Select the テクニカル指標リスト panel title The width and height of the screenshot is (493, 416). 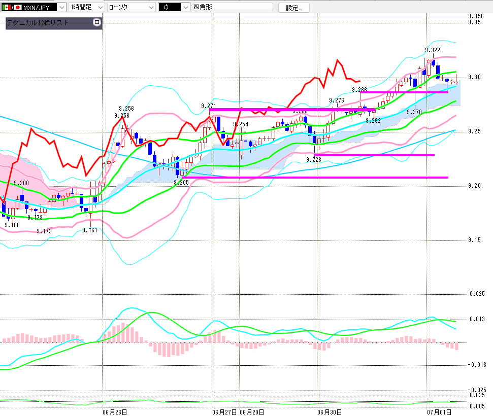[x=38, y=23]
